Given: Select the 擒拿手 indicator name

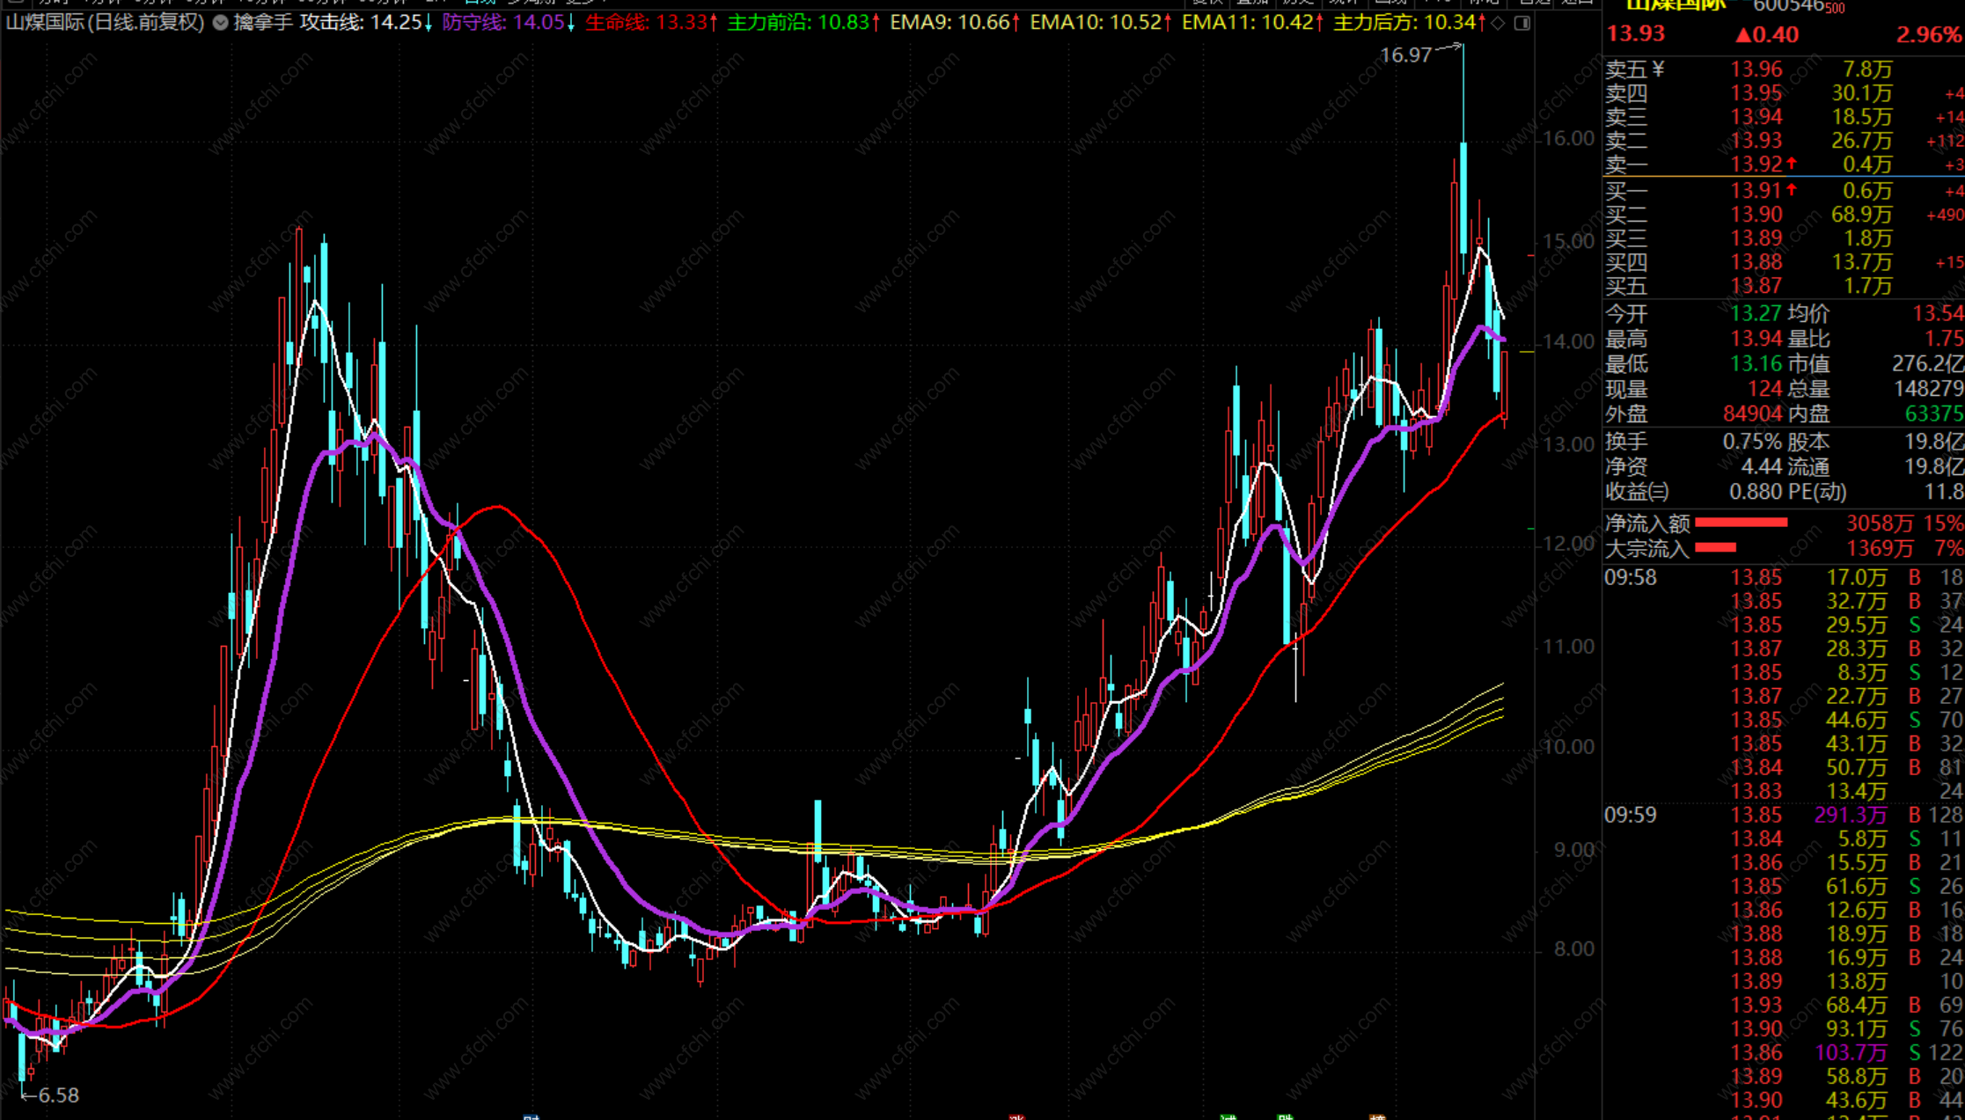Looking at the screenshot, I should (x=263, y=23).
